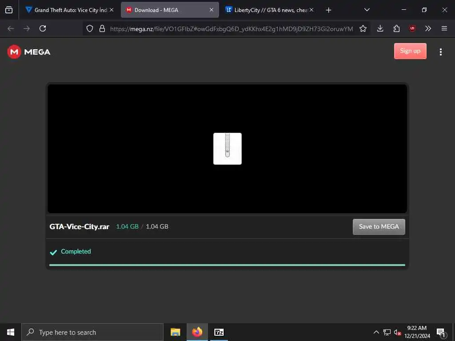
Task: Switch to Grand Theft Auto: Vice City tab
Action: 69,10
